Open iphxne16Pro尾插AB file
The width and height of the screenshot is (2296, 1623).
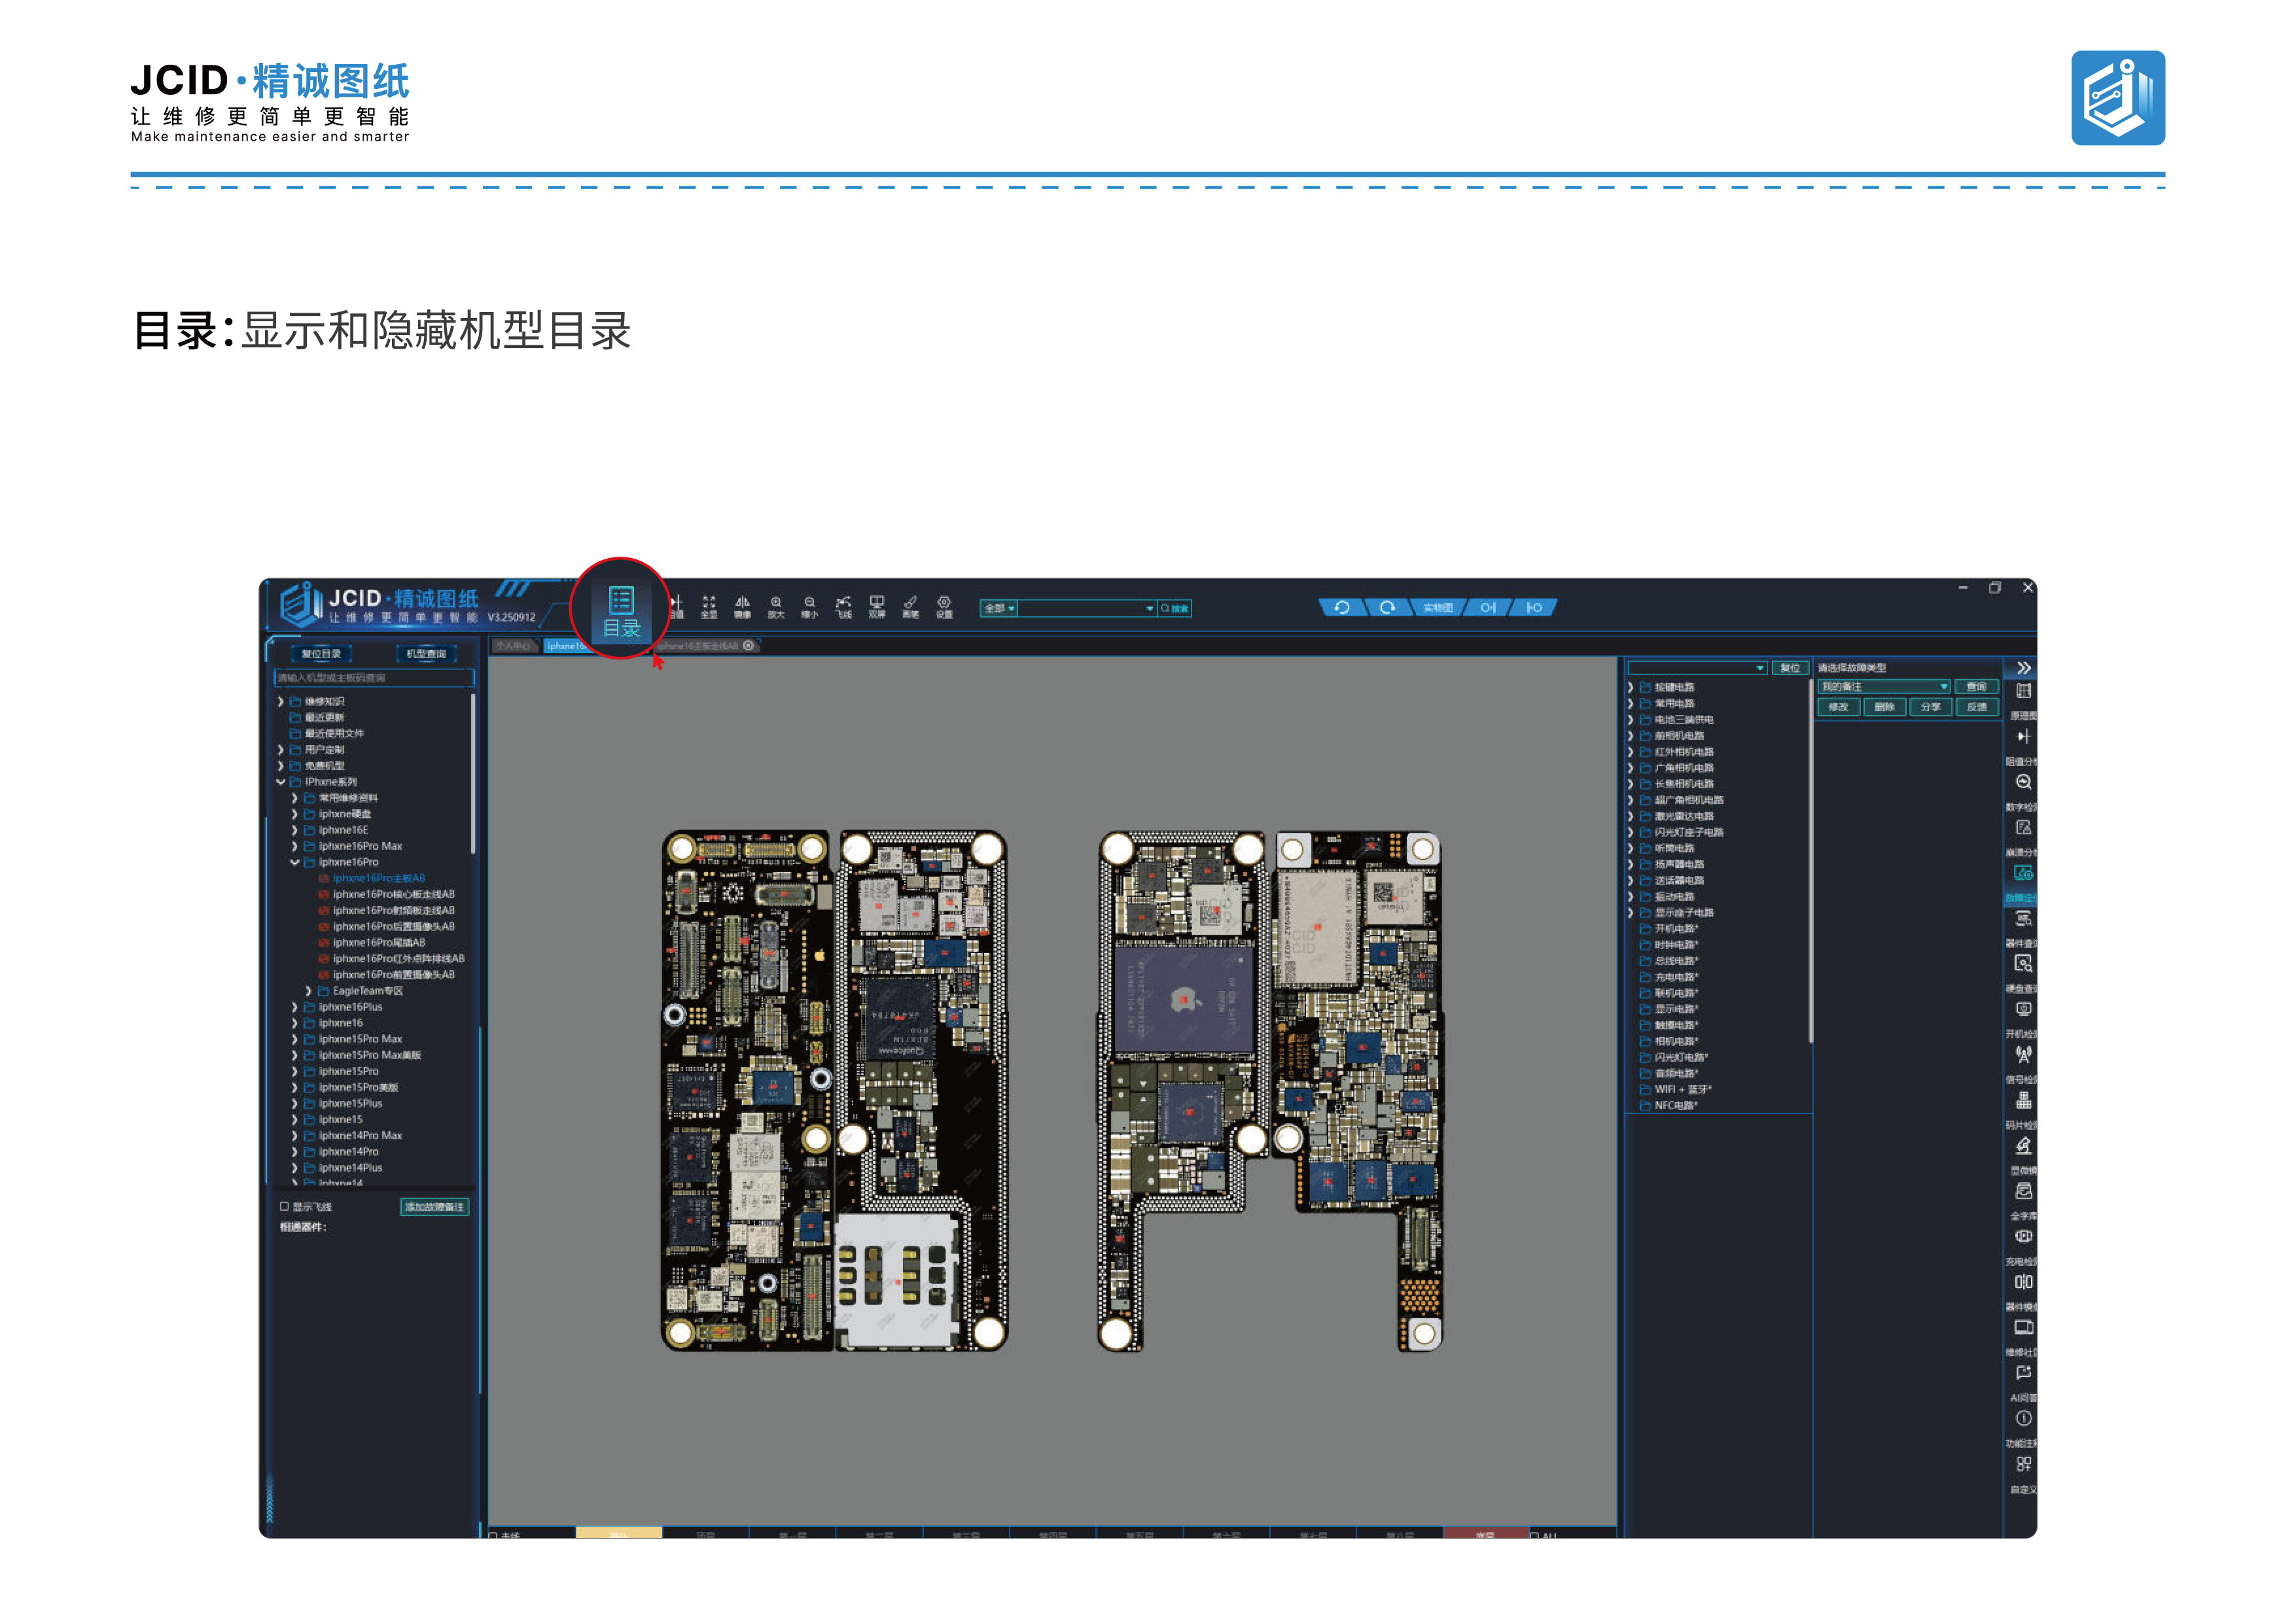coord(379,942)
